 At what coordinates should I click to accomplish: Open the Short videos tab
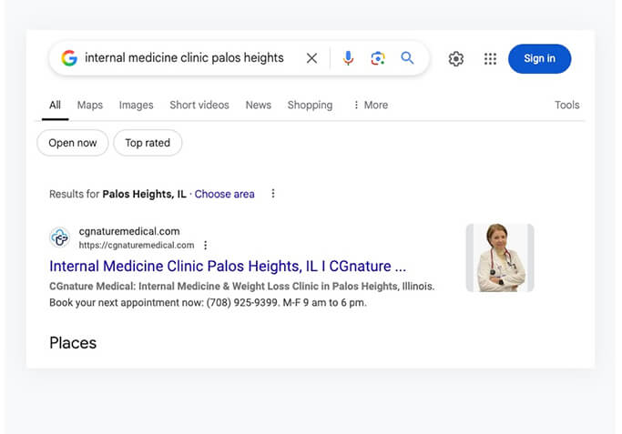[199, 105]
